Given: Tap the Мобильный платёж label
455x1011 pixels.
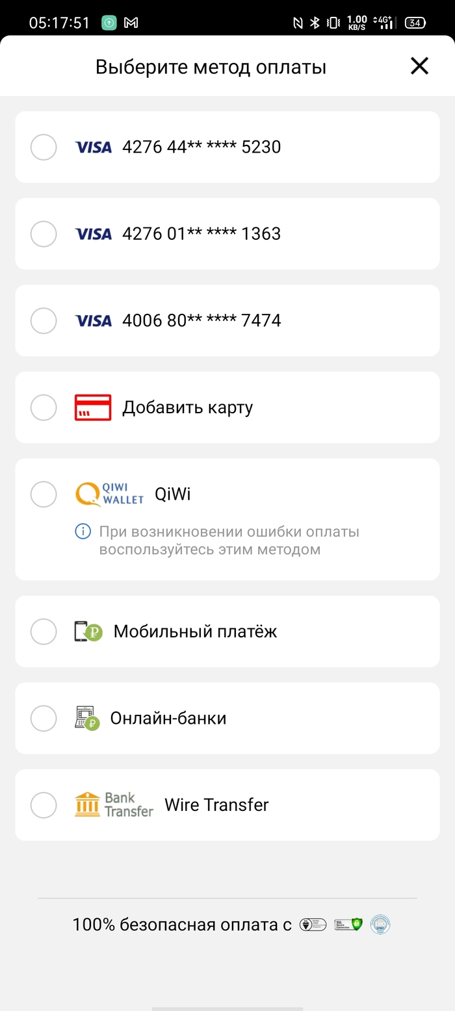Looking at the screenshot, I should click(195, 632).
